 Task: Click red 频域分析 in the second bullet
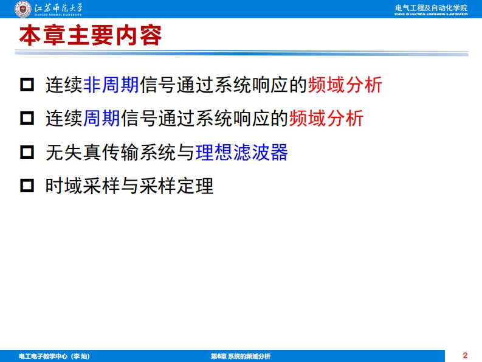click(326, 118)
